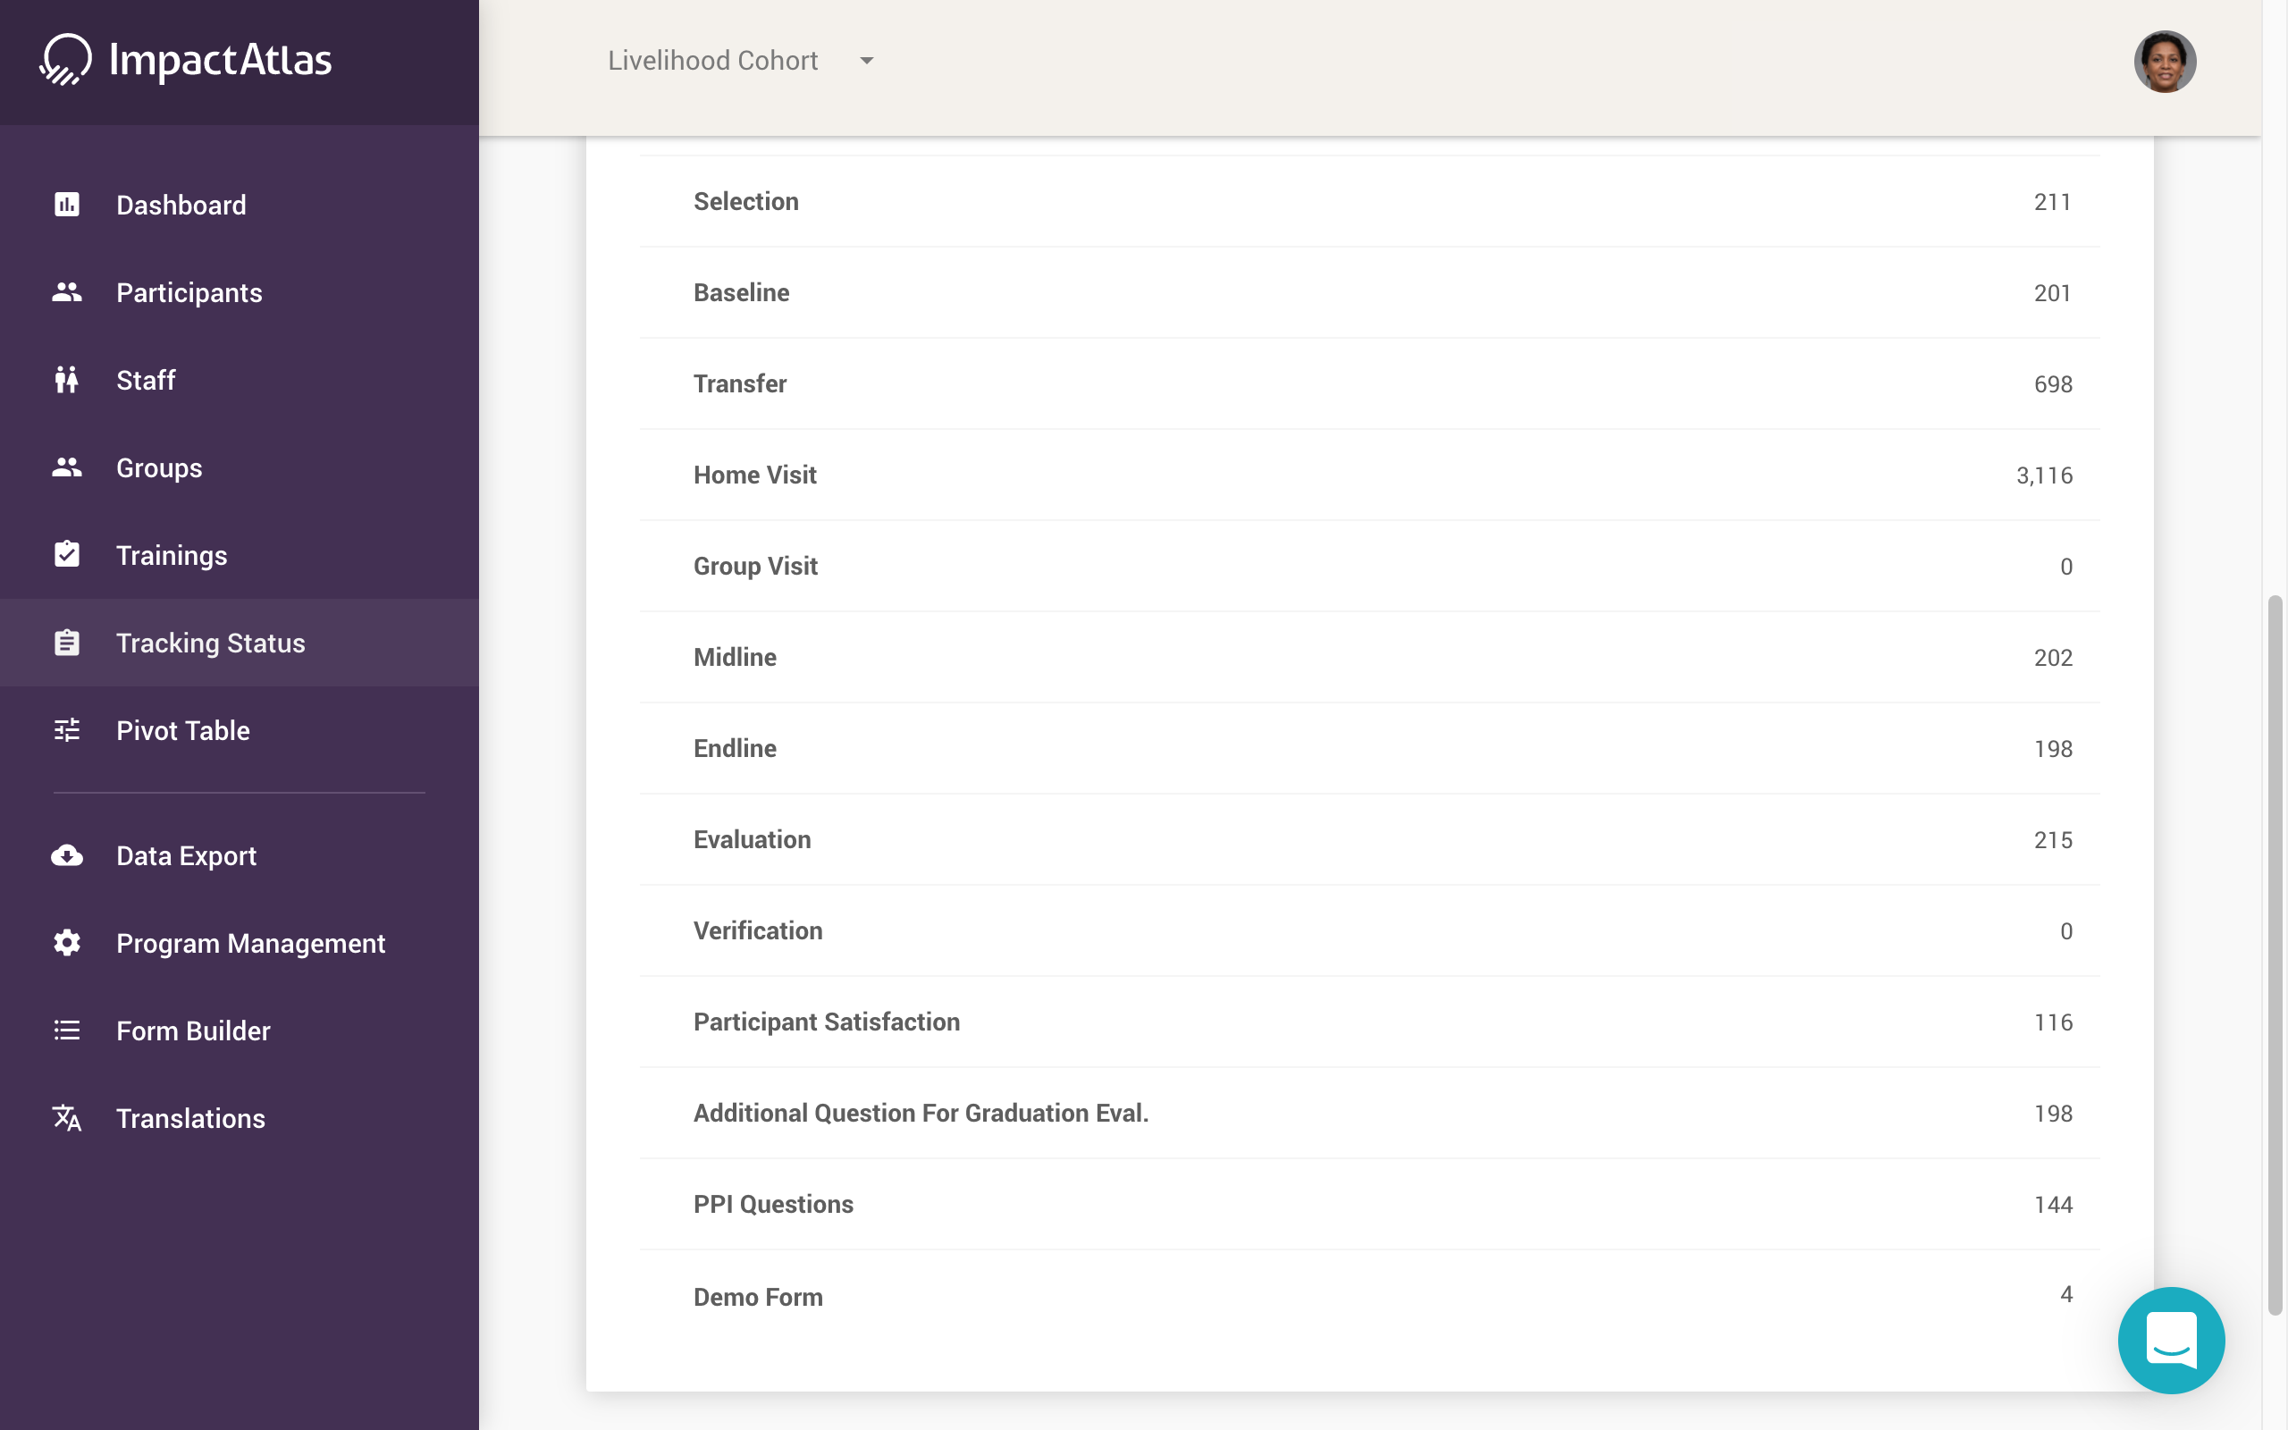
Task: Click the page vertical scrollbar thumb
Action: coord(2275,955)
